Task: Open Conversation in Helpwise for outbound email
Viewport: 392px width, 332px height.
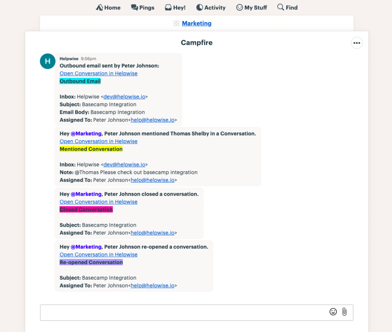Action: coord(98,73)
